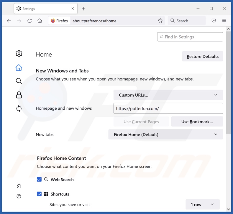Click the Firefox identity icon in address bar
Viewport: 233px width, 214px height.
pyautogui.click(x=59, y=21)
